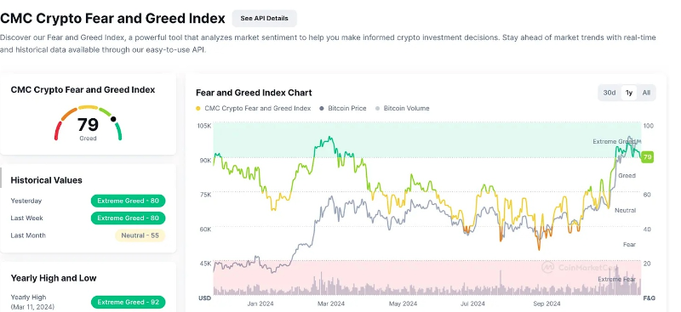Toggle Bitcoin Price legend series

pos(343,109)
